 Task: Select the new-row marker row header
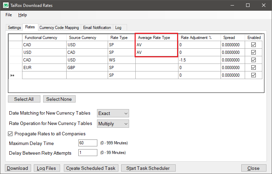point(15,75)
